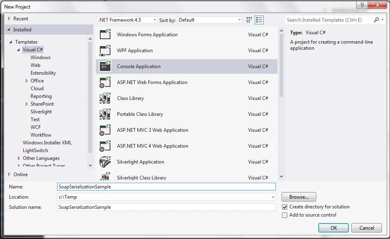This screenshot has width=390, height=239.
Task: Select the Silverlight Class Library icon
Action: tap(105, 176)
